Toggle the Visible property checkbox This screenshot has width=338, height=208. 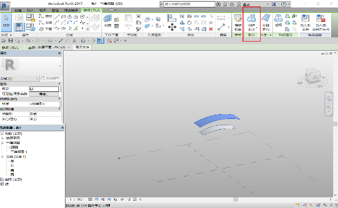(32, 89)
